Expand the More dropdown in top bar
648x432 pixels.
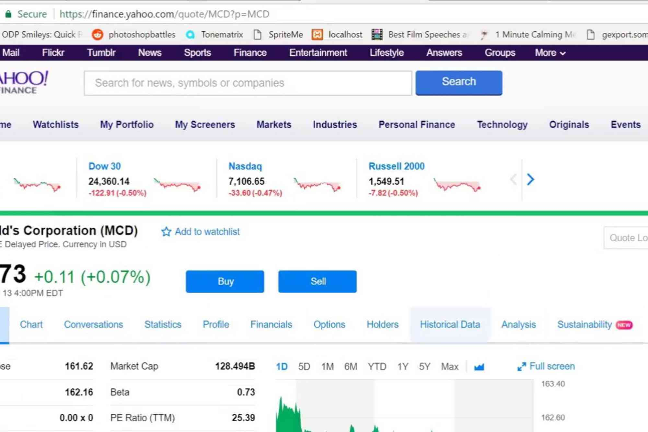click(550, 53)
